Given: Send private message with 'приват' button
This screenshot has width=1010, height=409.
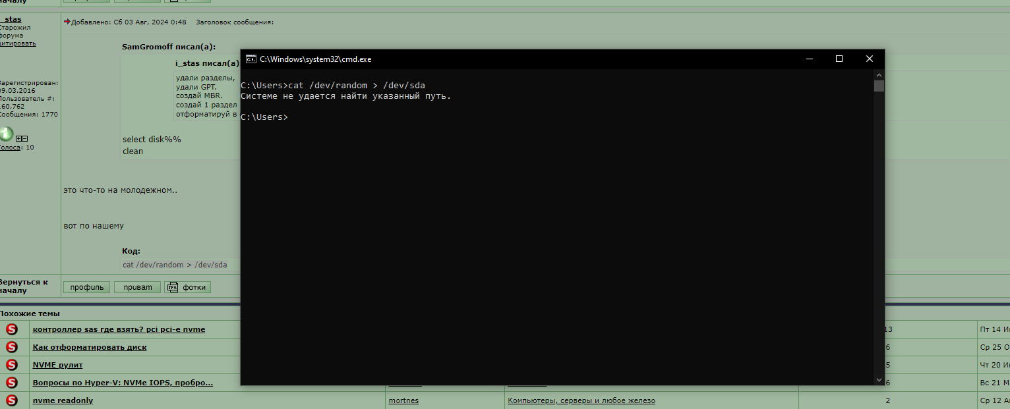Looking at the screenshot, I should (x=137, y=287).
